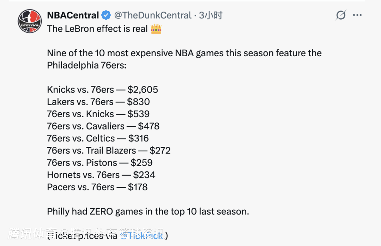Click the 3小时 post timestamp

point(211,15)
